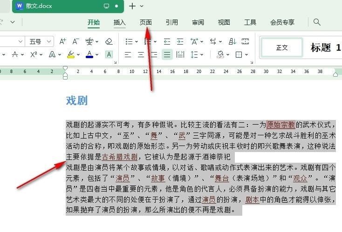Viewport: 342px width, 232px height.
Task: Expand the numbering style dropdown arrow
Action: (155, 41)
